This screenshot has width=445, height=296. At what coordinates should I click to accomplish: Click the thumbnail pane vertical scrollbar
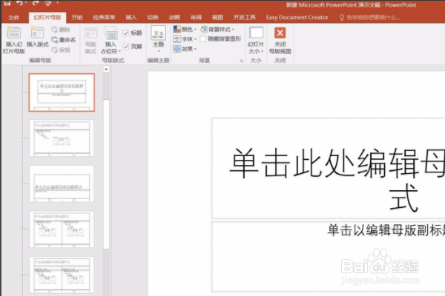coord(106,174)
